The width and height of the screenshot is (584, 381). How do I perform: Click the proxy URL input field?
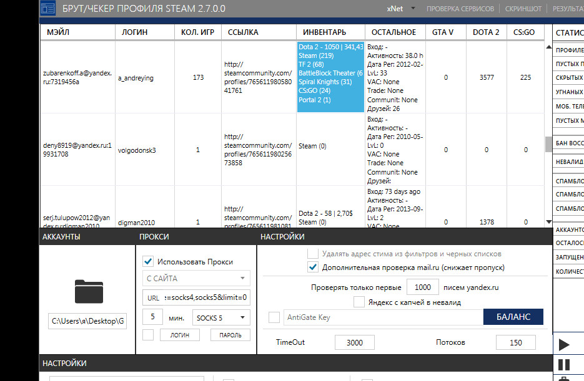pos(196,297)
